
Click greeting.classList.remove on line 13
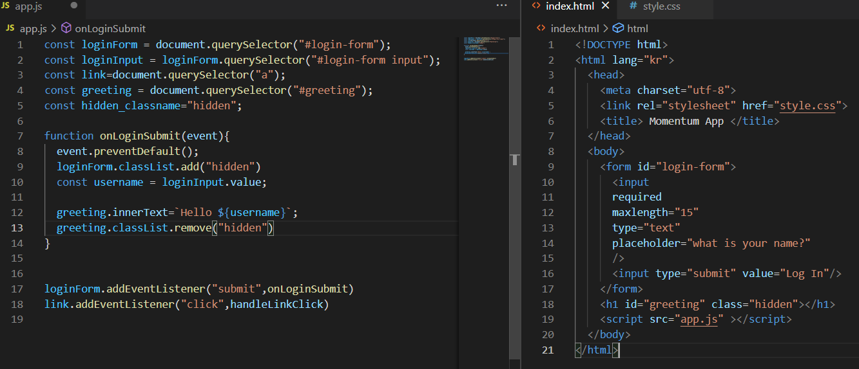tap(134, 228)
